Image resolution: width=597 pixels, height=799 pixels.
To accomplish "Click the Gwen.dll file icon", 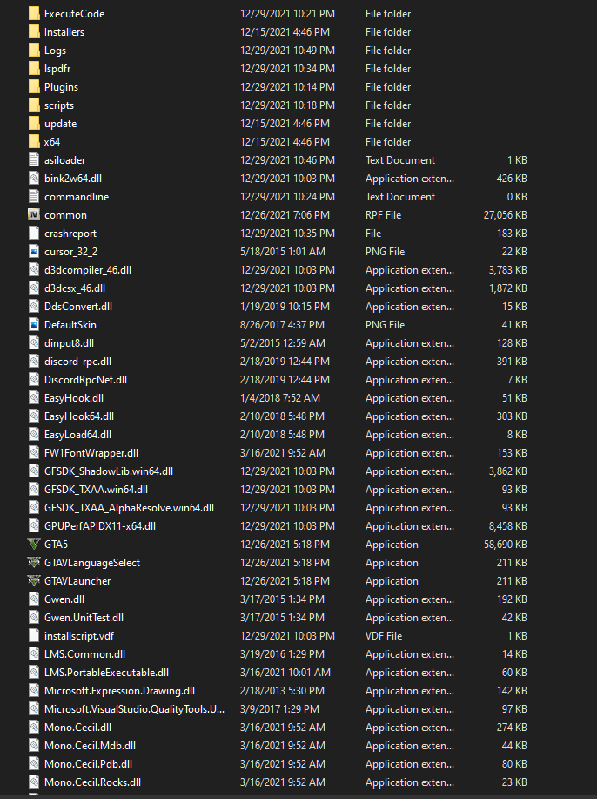I will pyautogui.click(x=34, y=599).
